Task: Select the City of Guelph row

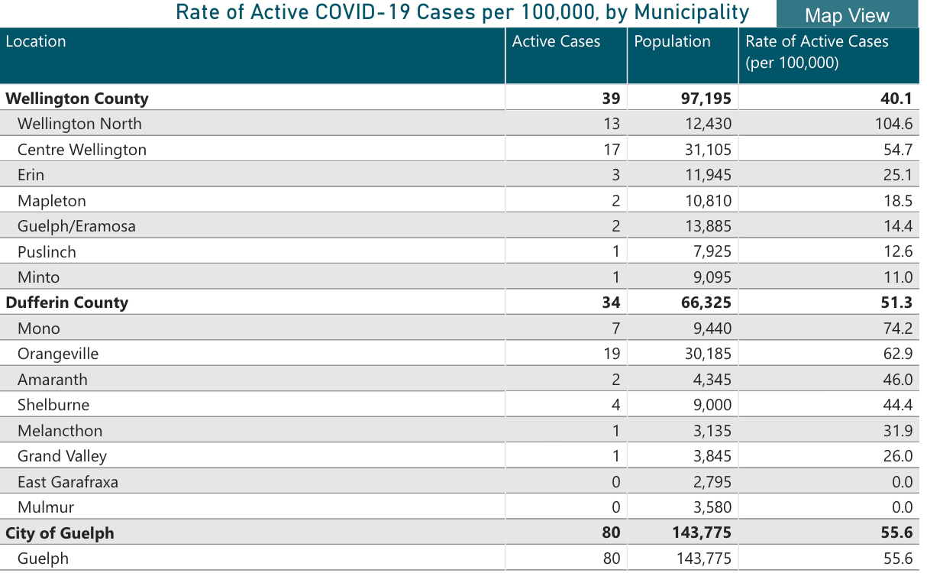Action: [60, 533]
